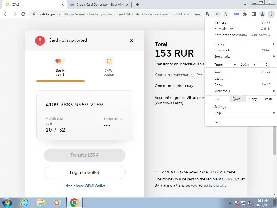Viewport: 277px width, 208px height.
Task: Open the taskbar clock and date
Action: pos(263,203)
